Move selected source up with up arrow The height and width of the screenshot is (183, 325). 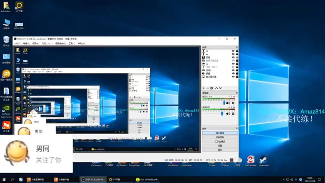click(x=217, y=88)
